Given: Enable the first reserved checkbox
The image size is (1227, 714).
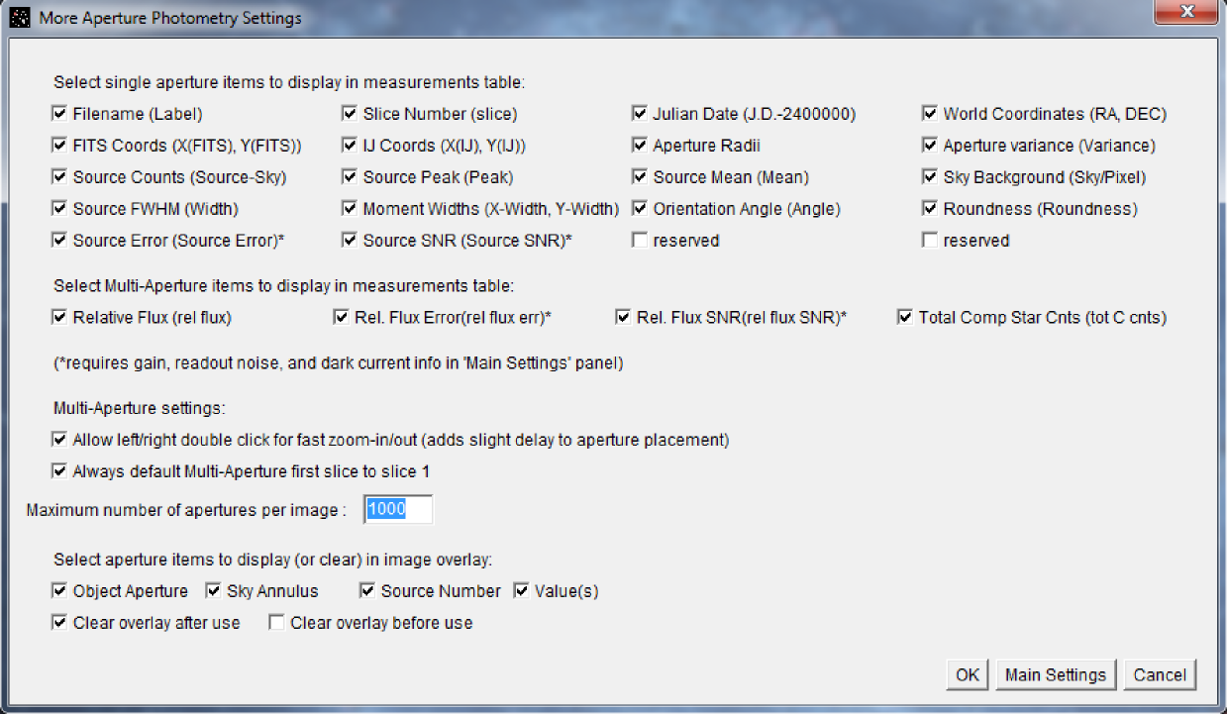Looking at the screenshot, I should (640, 241).
